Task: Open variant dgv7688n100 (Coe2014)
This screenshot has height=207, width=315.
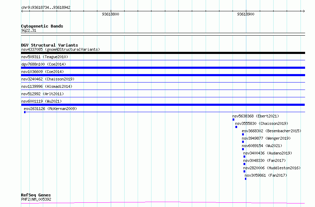Action: [44, 64]
